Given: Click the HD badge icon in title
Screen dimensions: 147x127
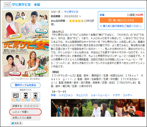Looking at the screenshot, I should tap(7, 4).
